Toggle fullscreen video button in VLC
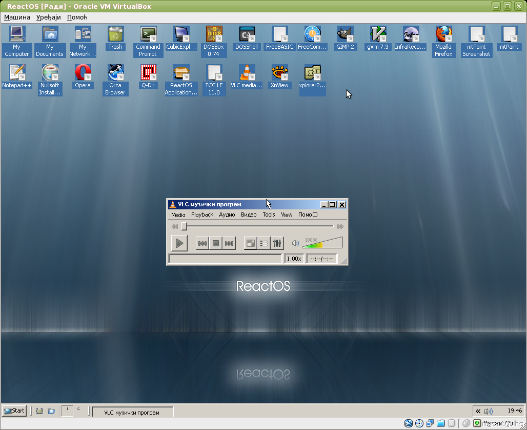 (251, 243)
